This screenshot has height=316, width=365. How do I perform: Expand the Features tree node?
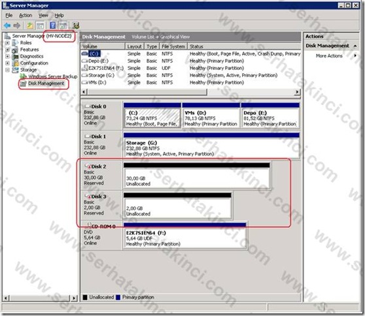(7, 50)
